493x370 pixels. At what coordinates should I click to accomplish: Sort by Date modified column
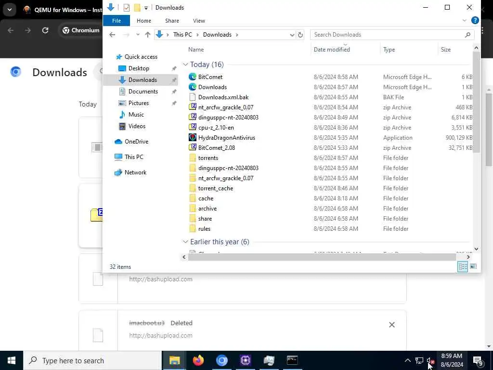click(x=332, y=50)
